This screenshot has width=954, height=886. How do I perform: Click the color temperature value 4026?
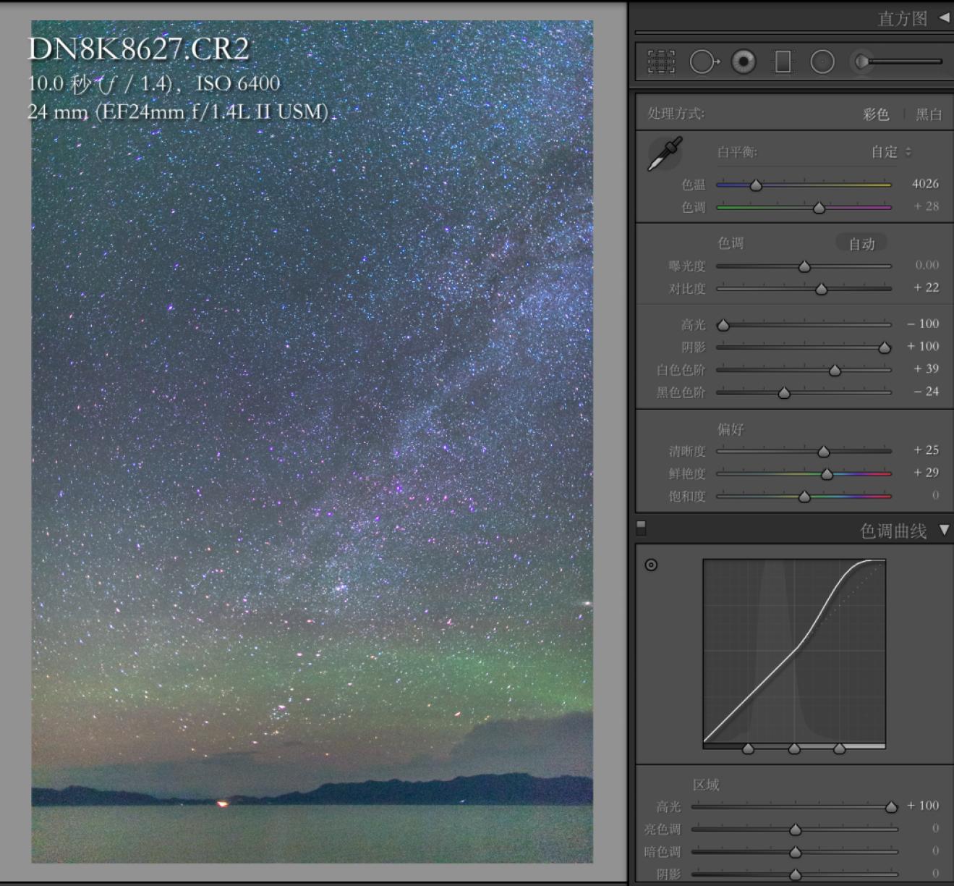[x=925, y=184]
